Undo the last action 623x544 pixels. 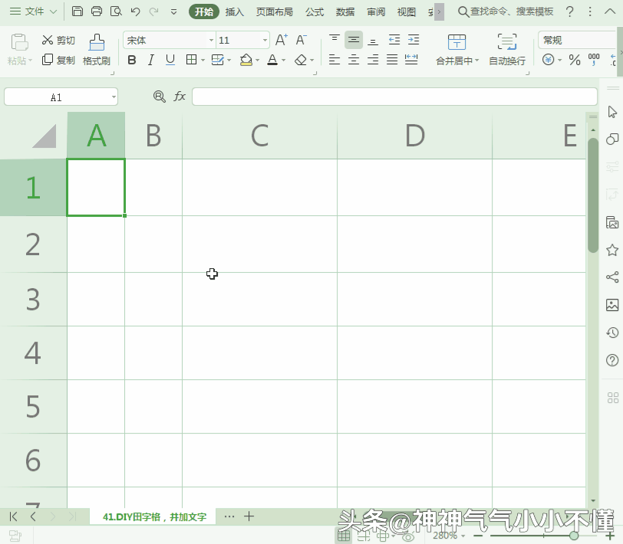[x=136, y=11]
